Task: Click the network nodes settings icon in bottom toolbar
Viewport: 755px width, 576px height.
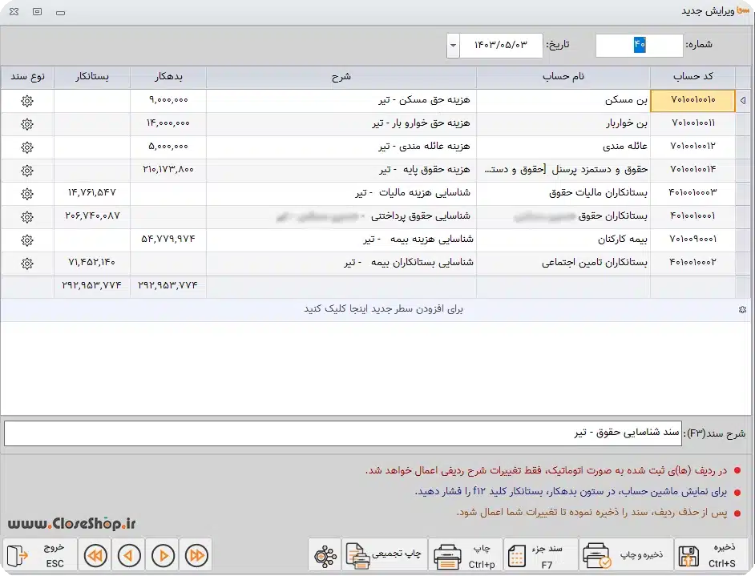Action: click(325, 556)
